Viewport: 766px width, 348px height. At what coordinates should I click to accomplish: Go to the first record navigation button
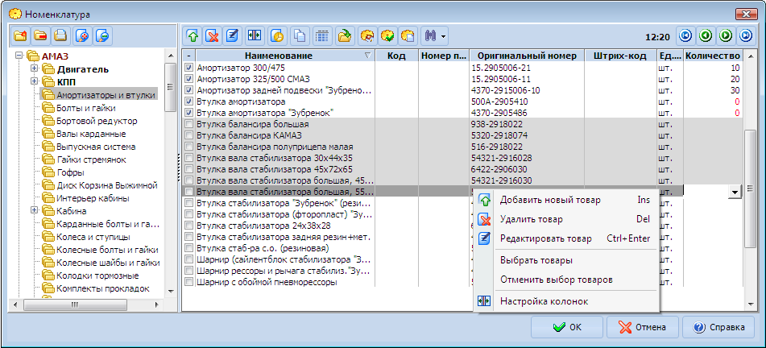685,36
